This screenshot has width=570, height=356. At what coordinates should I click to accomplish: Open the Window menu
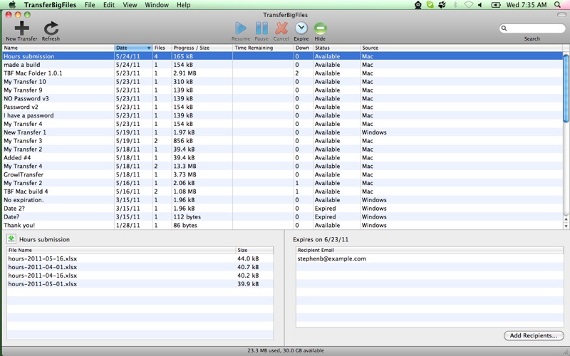157,5
